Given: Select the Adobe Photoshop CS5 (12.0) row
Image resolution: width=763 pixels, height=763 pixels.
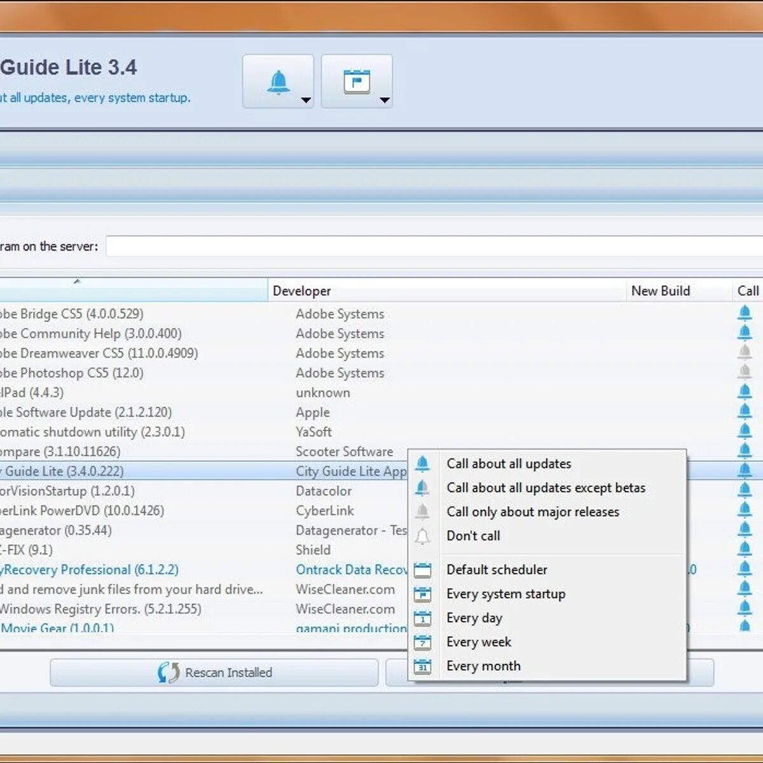Looking at the screenshot, I should (x=381, y=373).
